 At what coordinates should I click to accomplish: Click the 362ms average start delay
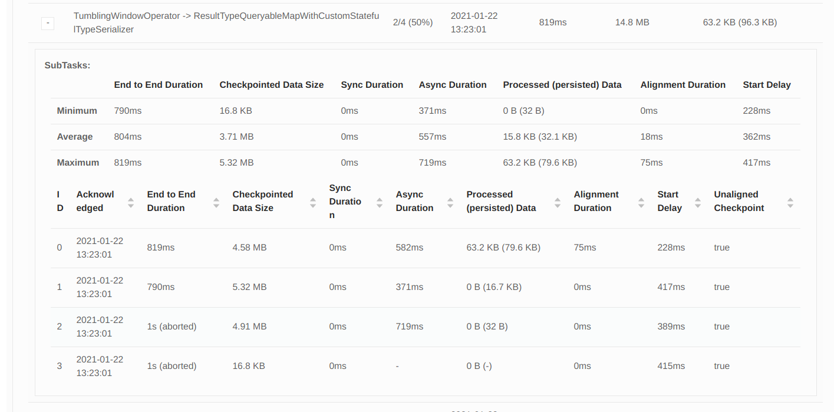pos(757,137)
